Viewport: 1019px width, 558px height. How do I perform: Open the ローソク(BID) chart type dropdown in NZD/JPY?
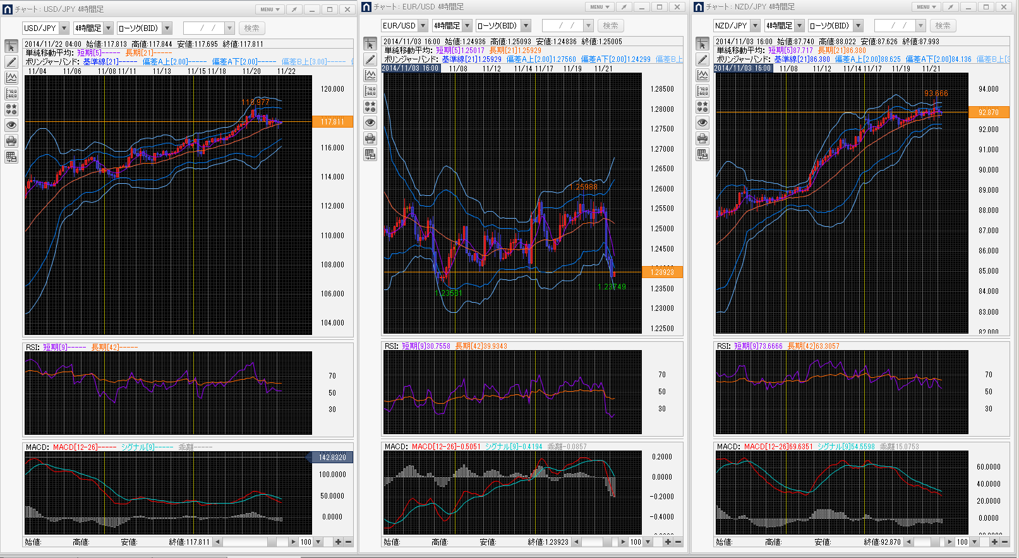pyautogui.click(x=858, y=26)
